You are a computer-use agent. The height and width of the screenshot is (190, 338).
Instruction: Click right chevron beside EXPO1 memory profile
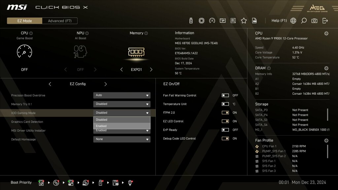tap(151, 70)
